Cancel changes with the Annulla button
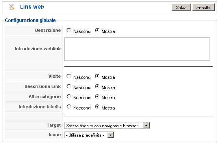The width and height of the screenshot is (219, 144). pyautogui.click(x=203, y=7)
